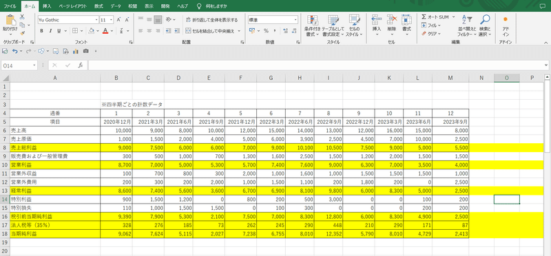This screenshot has height=256, width=551.
Task: Switch to the Formulas (数式) tab
Action: (98, 6)
